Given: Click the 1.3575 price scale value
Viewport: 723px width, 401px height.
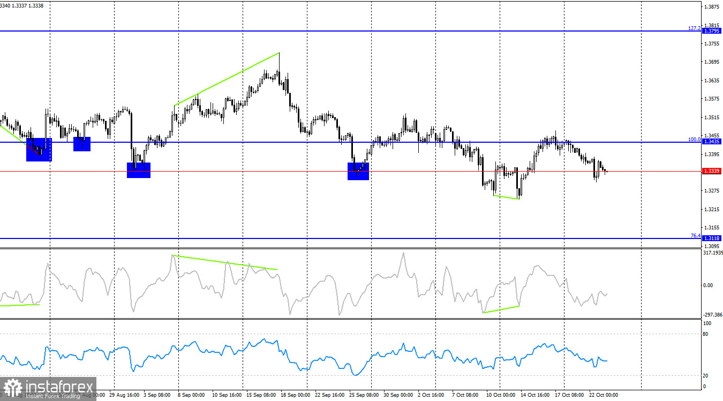Looking at the screenshot, I should tap(712, 99).
